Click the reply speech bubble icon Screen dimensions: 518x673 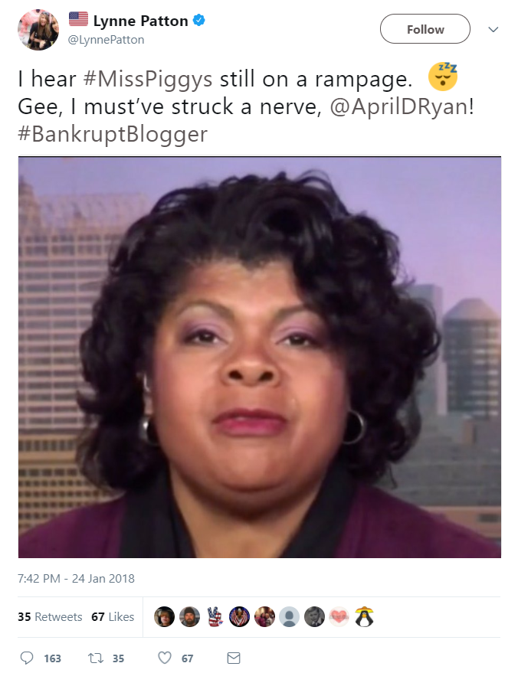pos(27,658)
